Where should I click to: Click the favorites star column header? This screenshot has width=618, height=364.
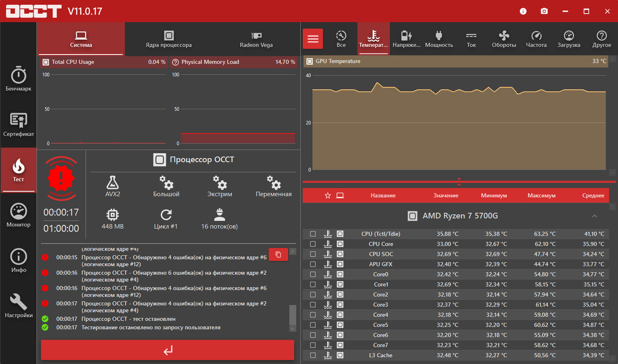[328, 195]
